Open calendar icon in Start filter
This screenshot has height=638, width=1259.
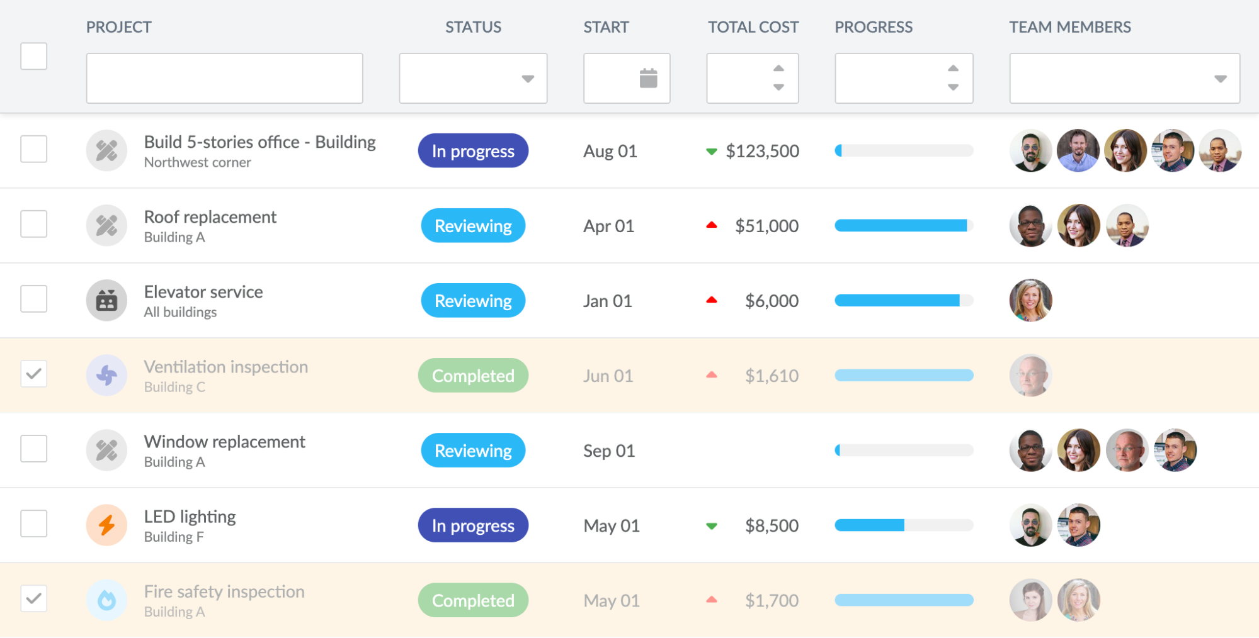(x=648, y=79)
